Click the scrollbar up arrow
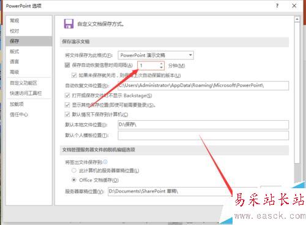The height and width of the screenshot is (225, 306). click(x=297, y=19)
